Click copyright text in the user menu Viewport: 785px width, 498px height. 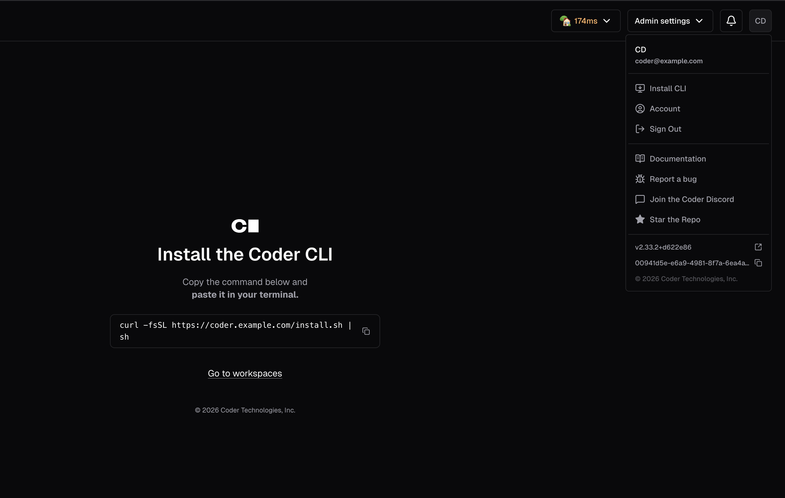[686, 279]
